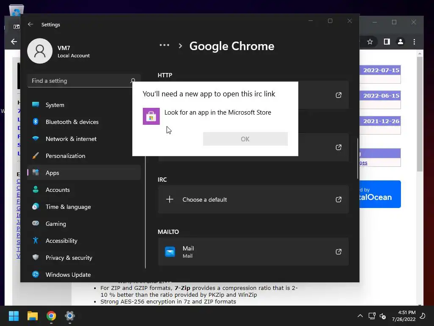Click the Settings gear on the taskbar

coord(70,316)
